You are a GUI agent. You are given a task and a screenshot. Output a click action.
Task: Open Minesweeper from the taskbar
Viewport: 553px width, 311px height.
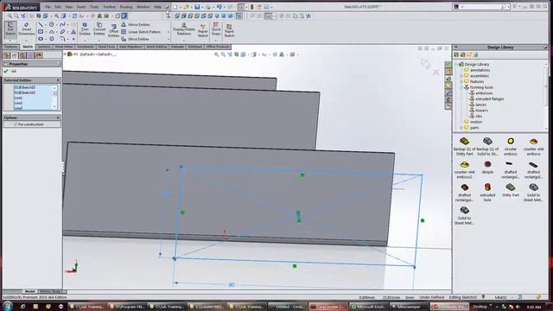(x=408, y=307)
